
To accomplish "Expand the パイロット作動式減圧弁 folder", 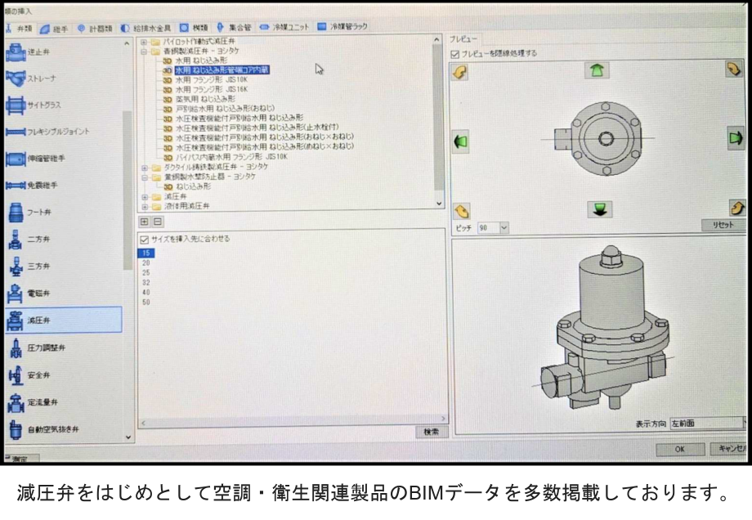I will [x=145, y=42].
